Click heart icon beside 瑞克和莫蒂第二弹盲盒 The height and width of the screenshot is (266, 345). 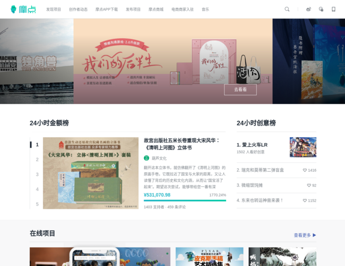(305, 170)
